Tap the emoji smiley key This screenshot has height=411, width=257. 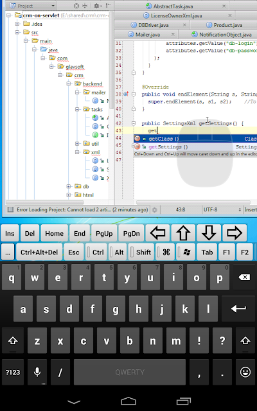[245, 372]
